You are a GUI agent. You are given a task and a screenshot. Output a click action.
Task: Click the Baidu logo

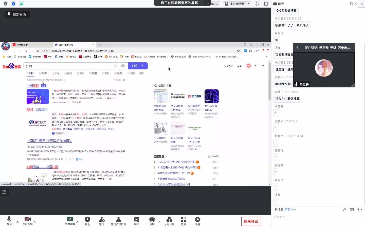point(12,66)
